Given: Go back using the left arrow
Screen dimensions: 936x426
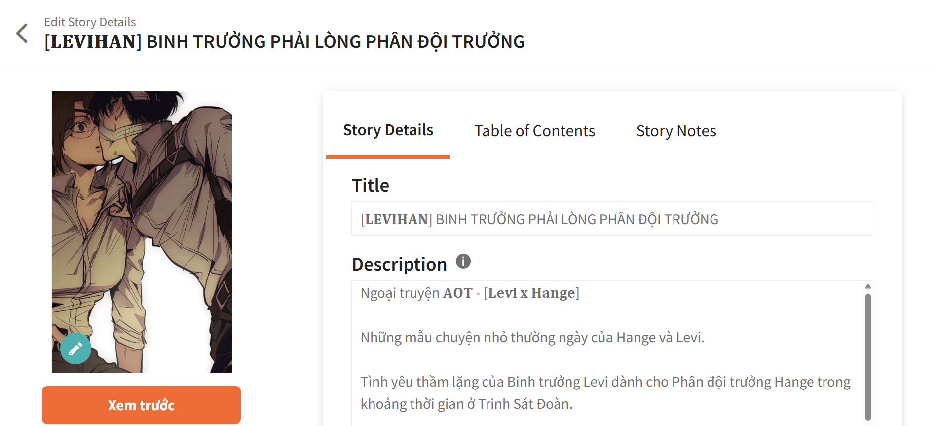Looking at the screenshot, I should pos(22,34).
